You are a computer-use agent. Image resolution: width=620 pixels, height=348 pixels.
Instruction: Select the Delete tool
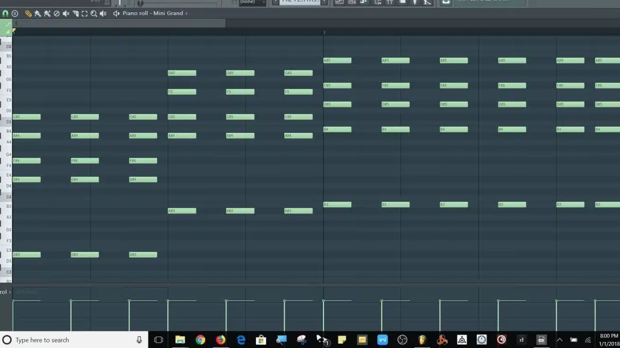(x=56, y=13)
